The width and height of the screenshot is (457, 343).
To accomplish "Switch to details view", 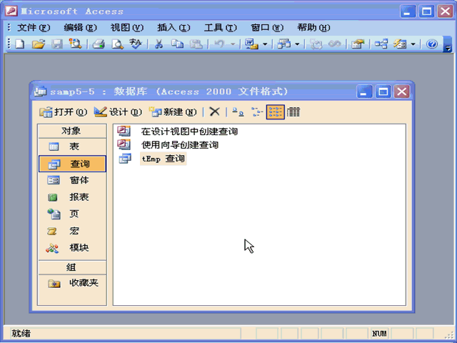I will 293,112.
